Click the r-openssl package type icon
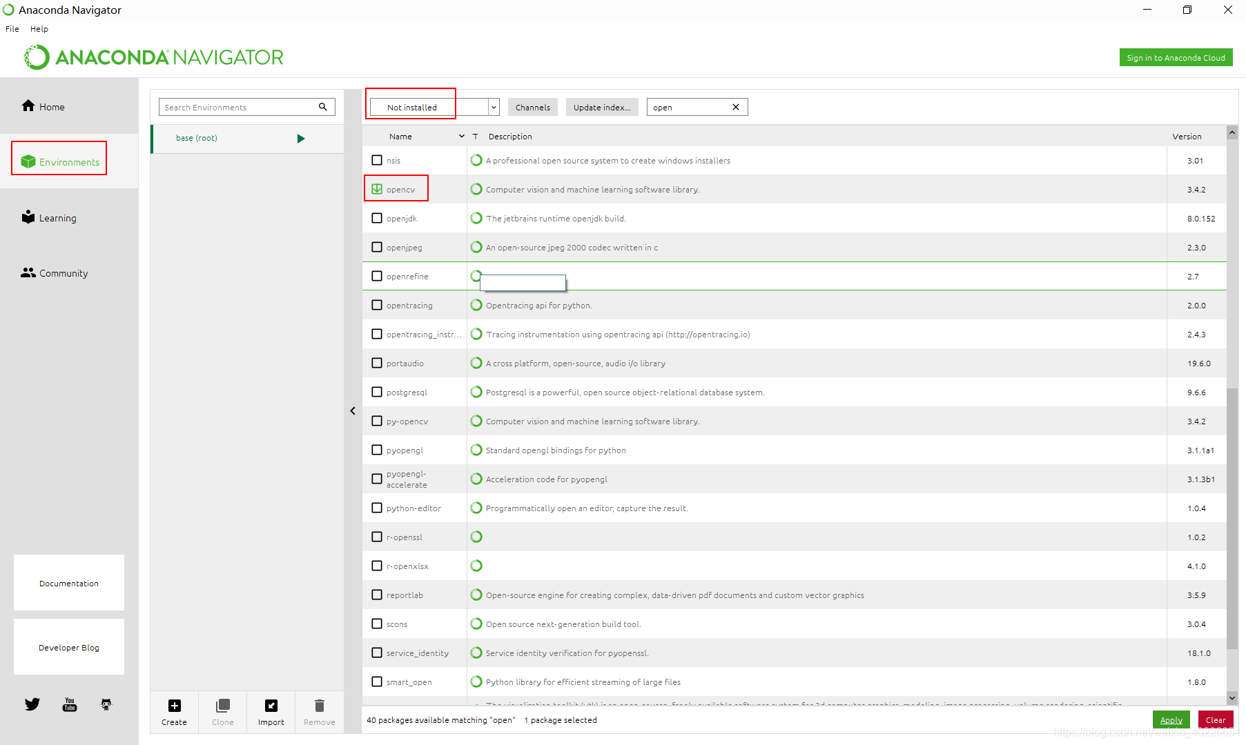This screenshot has height=745, width=1246. click(x=476, y=537)
